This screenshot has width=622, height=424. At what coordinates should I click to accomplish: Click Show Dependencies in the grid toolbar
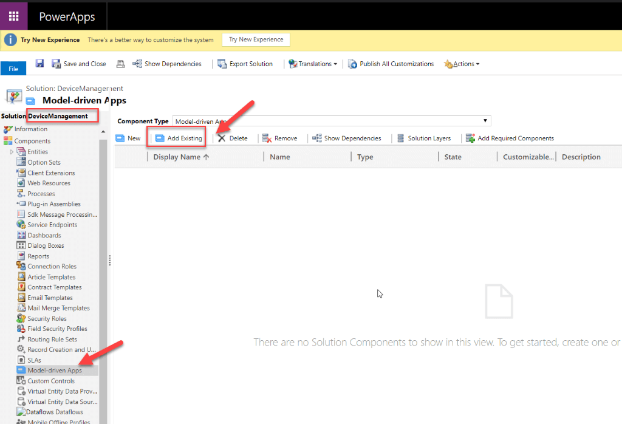347,138
